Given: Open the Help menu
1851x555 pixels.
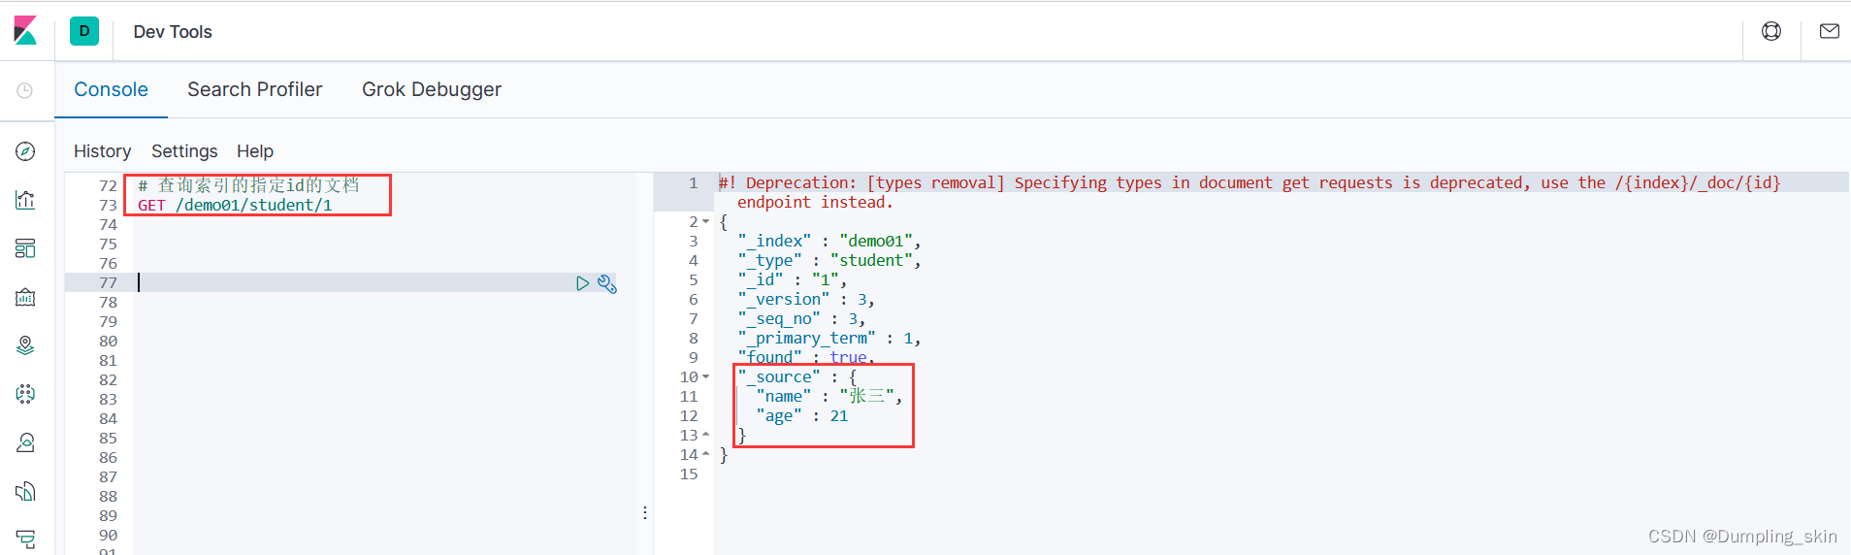Looking at the screenshot, I should pyautogui.click(x=255, y=151).
